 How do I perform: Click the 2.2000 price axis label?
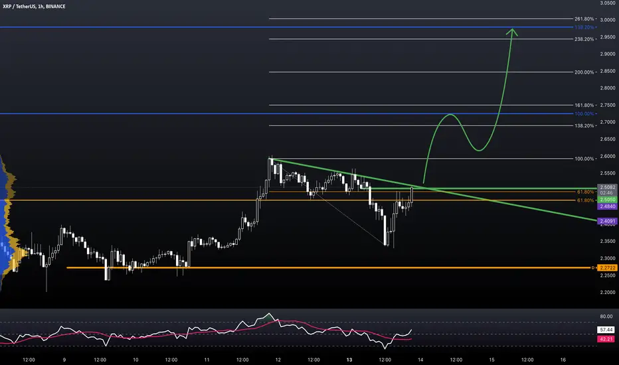(608, 293)
